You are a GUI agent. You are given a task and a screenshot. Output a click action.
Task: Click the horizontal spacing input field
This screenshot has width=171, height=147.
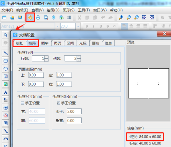pos(74,112)
